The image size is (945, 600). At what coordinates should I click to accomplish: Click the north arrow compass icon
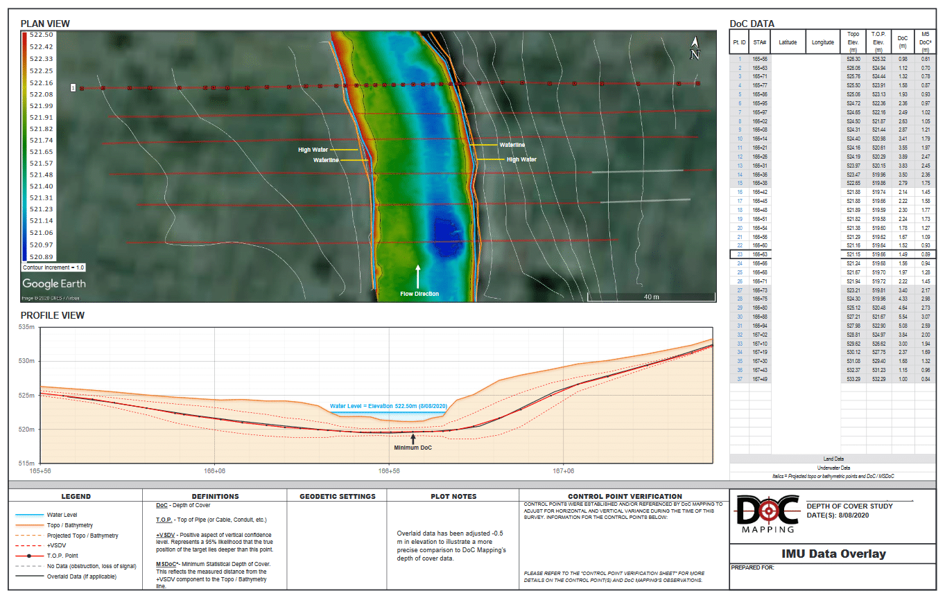click(x=695, y=49)
